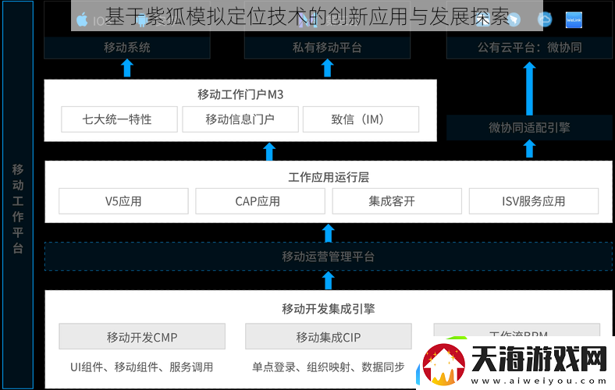This screenshot has width=615, height=390.
Task: Select the 公有云平台：微协同 box
Action: click(529, 48)
